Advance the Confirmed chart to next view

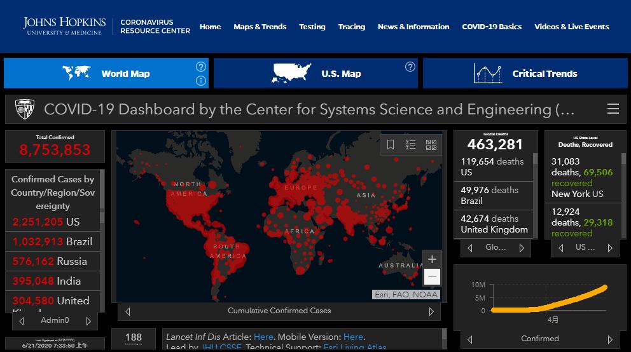[x=610, y=339]
